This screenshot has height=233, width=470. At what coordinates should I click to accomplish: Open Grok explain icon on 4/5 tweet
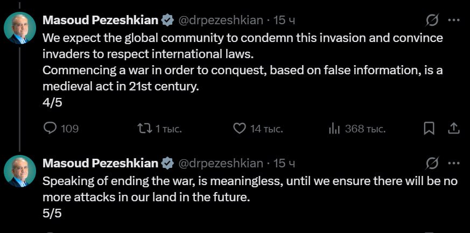tap(432, 20)
